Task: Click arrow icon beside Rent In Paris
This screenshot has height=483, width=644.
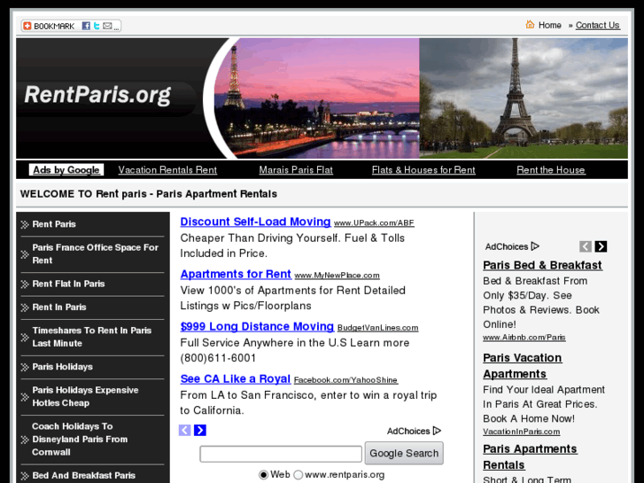Action: pos(25,308)
